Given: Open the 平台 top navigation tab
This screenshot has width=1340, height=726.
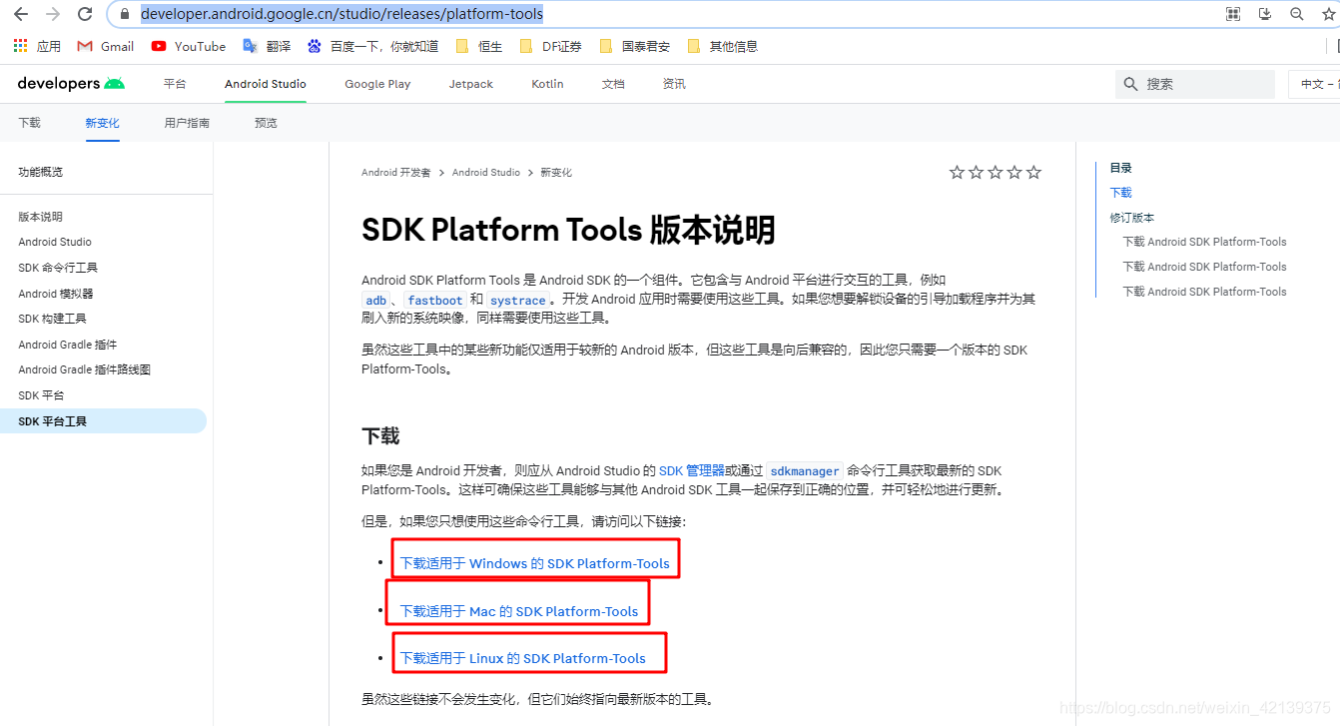Looking at the screenshot, I should [175, 84].
